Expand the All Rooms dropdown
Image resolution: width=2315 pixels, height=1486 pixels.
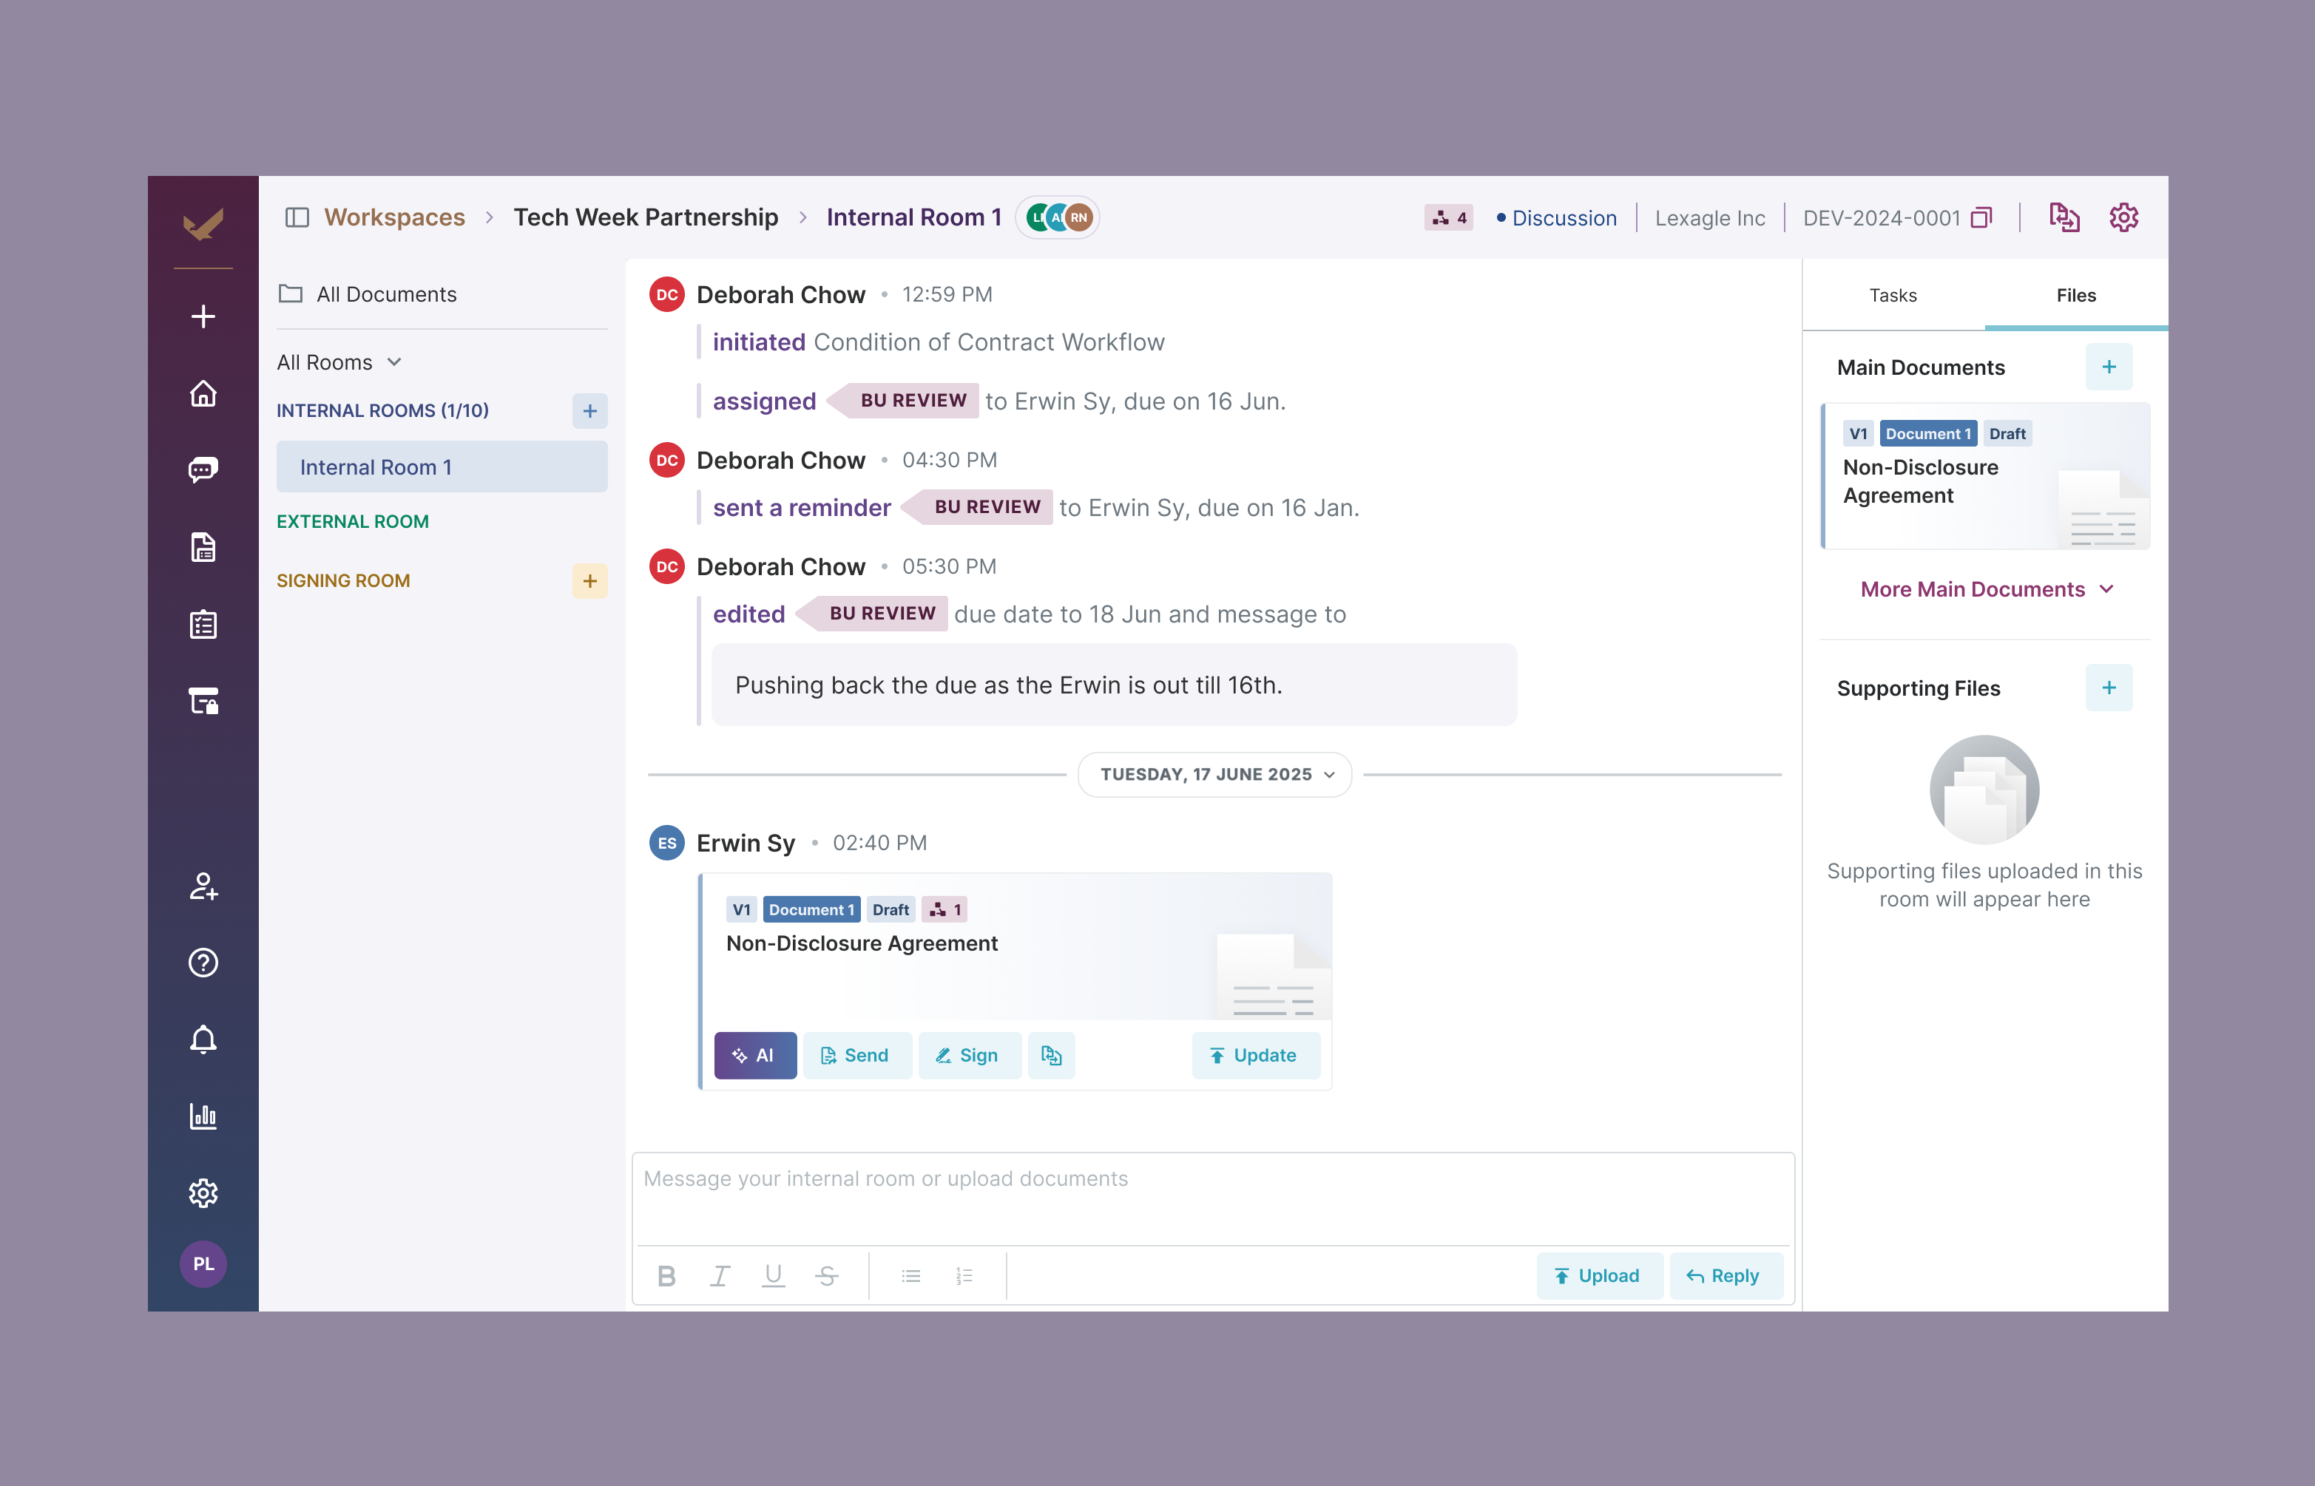click(x=339, y=362)
